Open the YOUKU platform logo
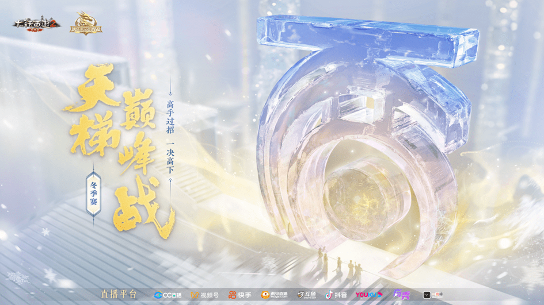Image resolution: width=544 pixels, height=305 pixels. click(368, 295)
